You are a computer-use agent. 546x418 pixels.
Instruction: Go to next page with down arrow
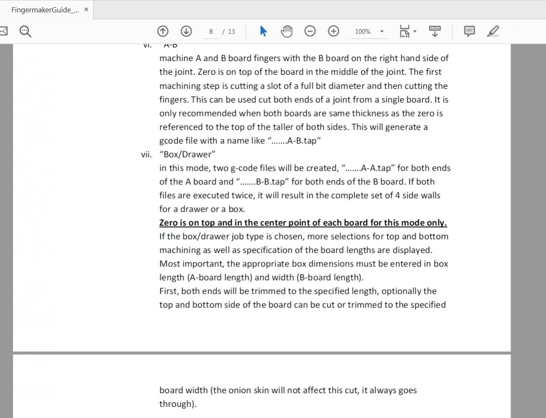pos(186,31)
